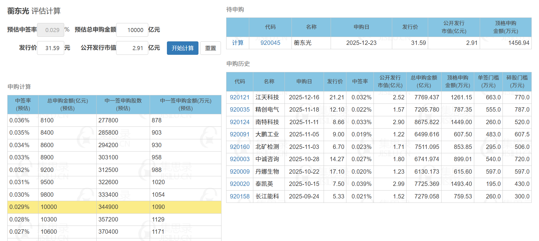The image size is (539, 241).
Task: Click the 开始计算 button
Action: tap(182, 48)
